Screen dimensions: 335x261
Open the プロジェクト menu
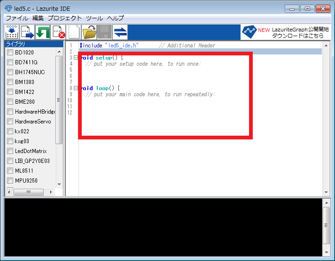tap(65, 18)
